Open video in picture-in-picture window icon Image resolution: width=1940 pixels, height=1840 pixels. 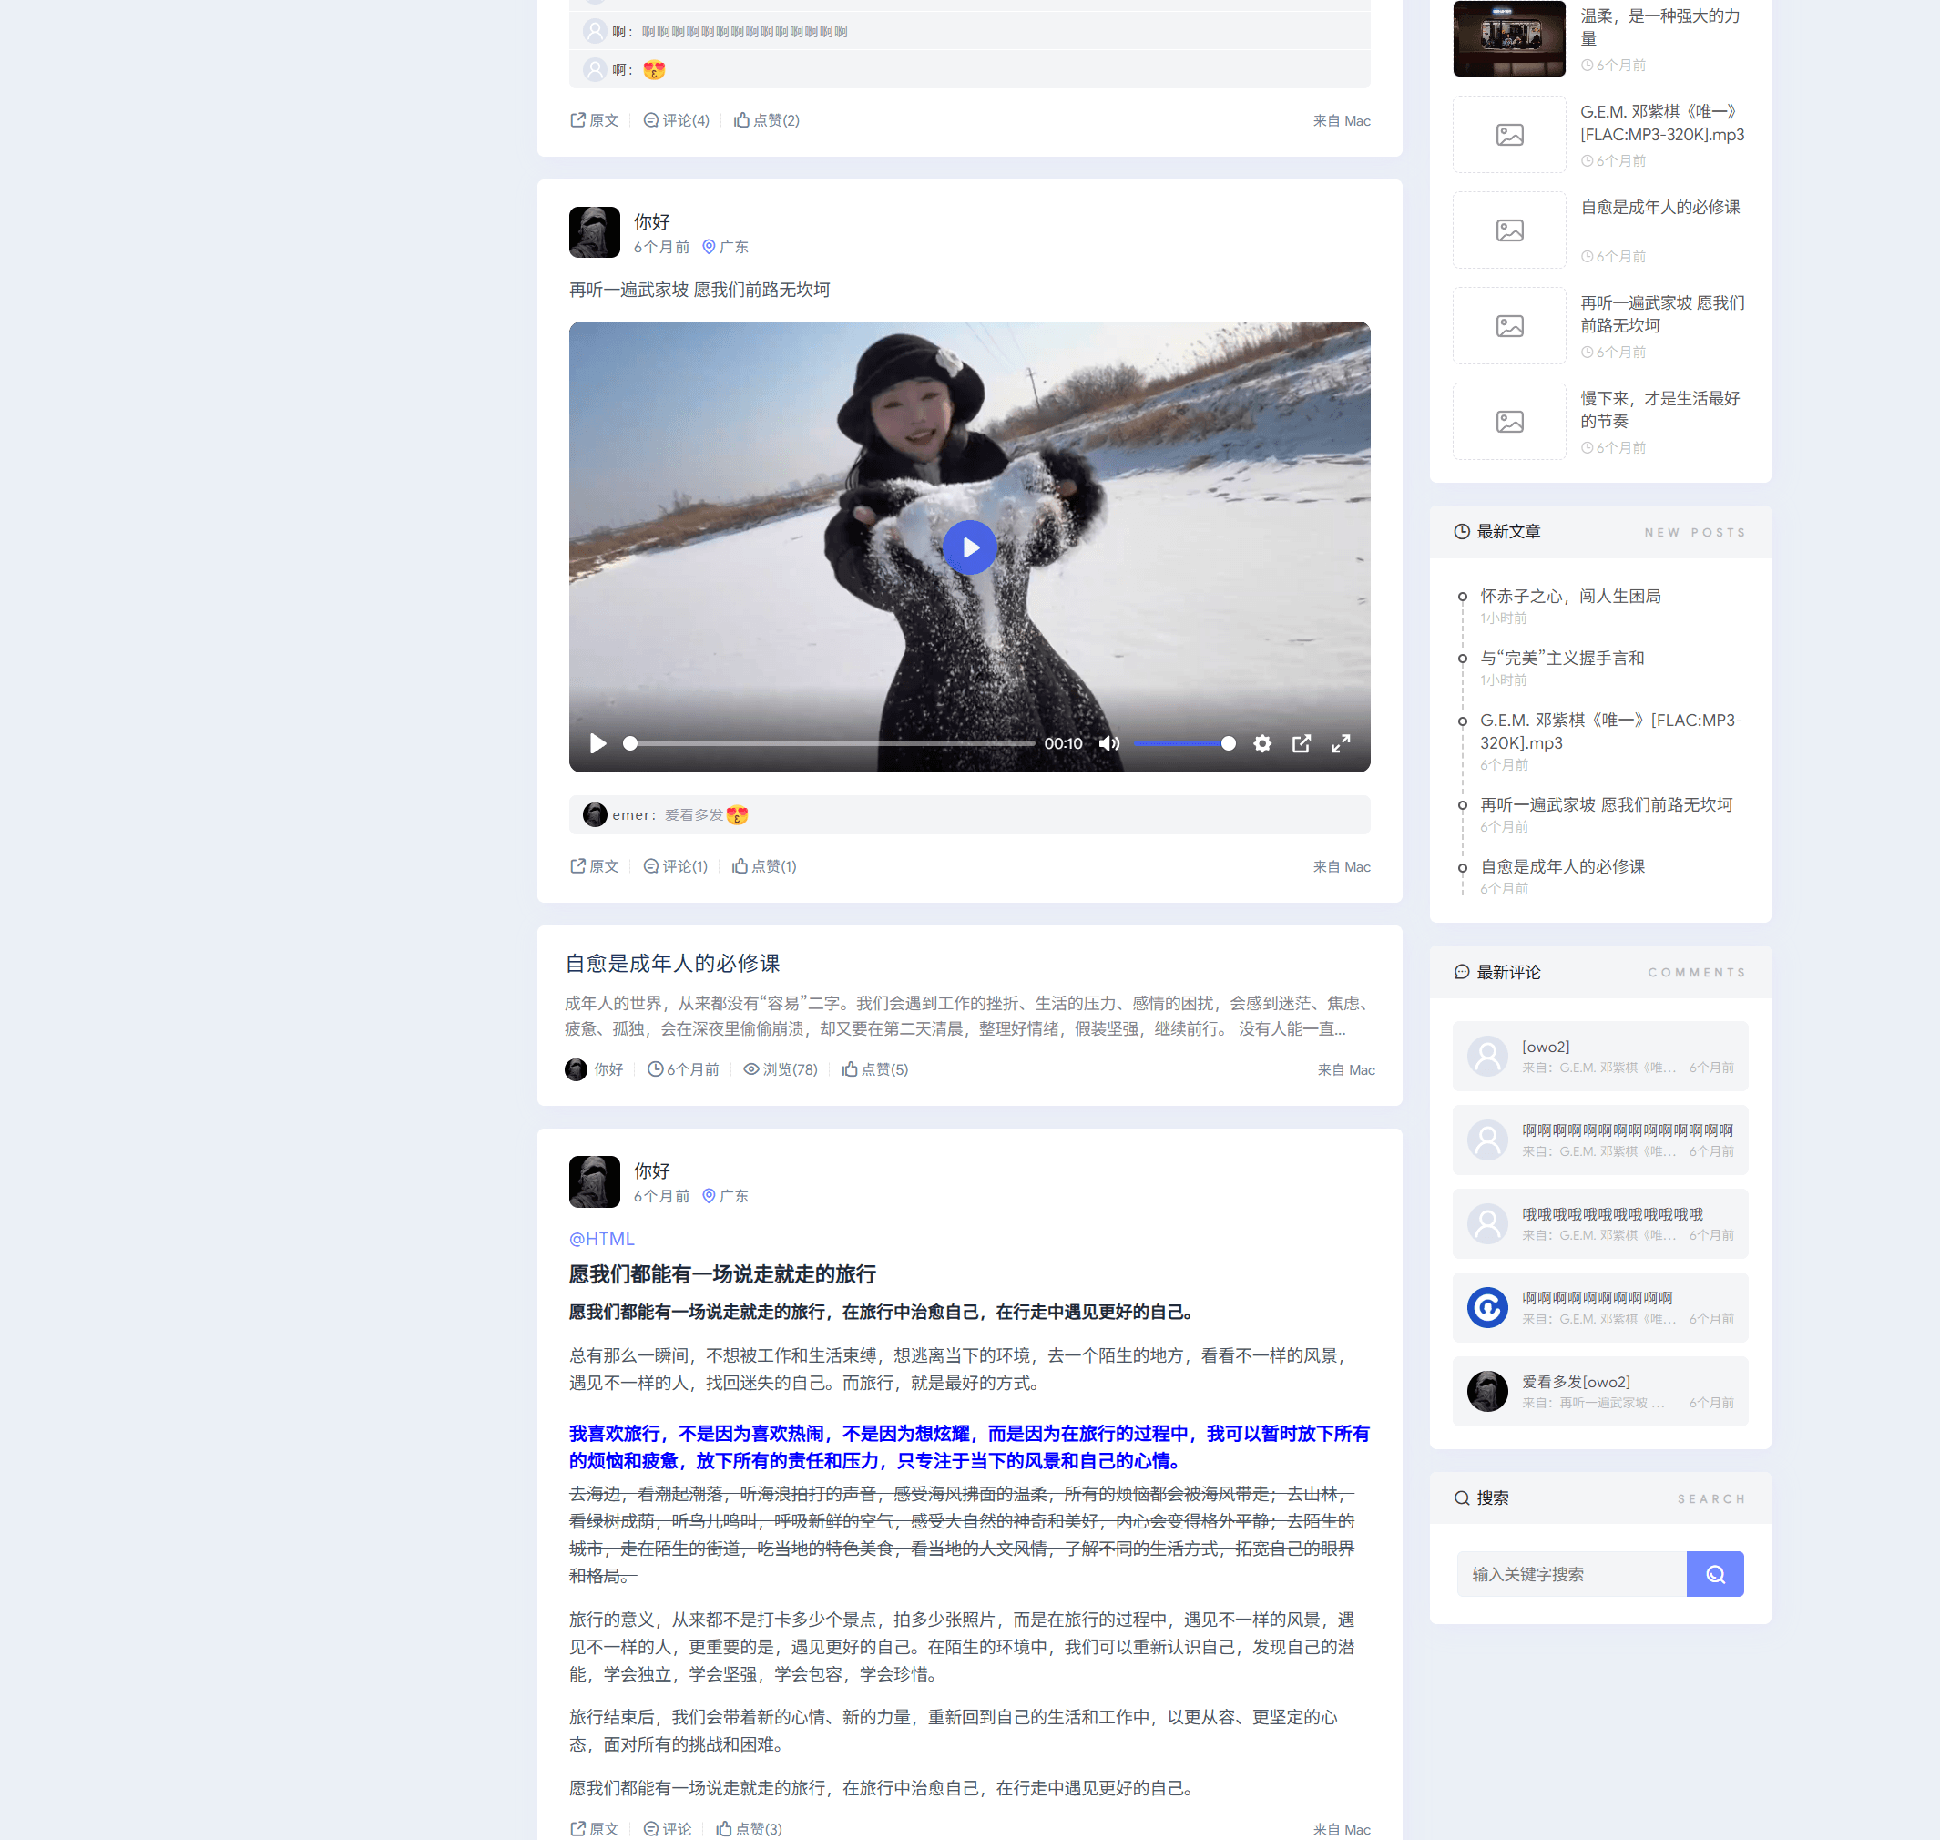pos(1301,743)
